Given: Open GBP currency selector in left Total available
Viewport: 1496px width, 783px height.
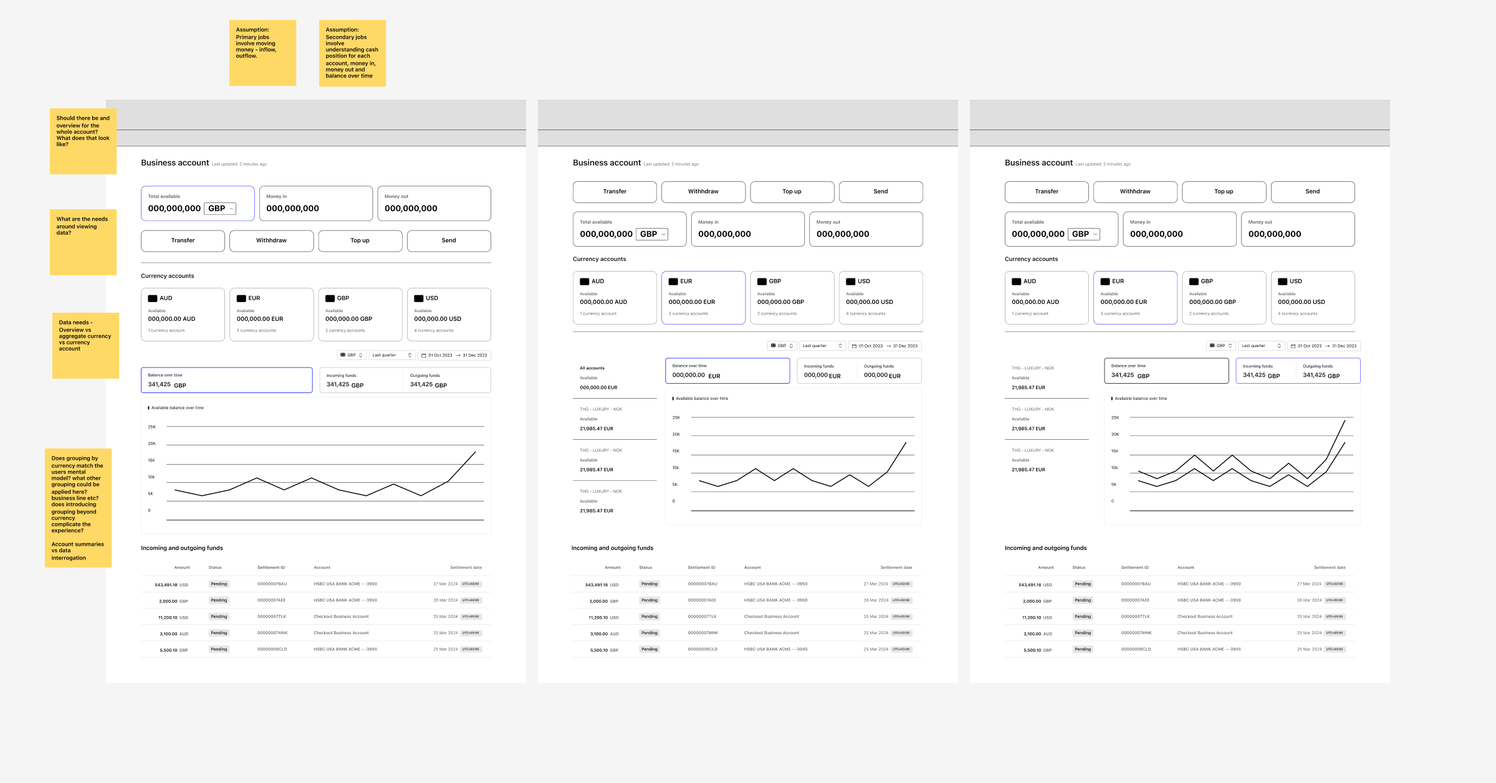Looking at the screenshot, I should tap(220, 209).
